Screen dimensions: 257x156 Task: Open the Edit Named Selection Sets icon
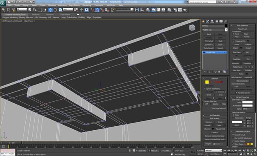pos(113,10)
